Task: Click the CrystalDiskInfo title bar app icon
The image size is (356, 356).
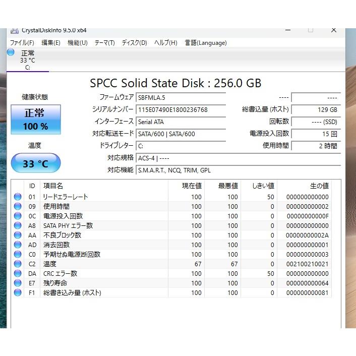Action: (15, 31)
